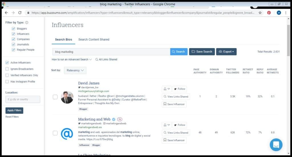Uncheck the Companies checkbox

click(13, 39)
